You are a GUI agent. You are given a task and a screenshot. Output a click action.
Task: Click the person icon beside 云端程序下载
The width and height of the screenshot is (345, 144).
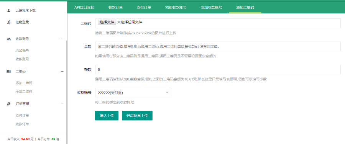[8, 10]
